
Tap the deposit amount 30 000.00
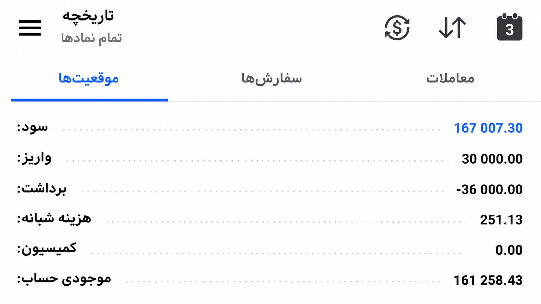click(x=492, y=159)
